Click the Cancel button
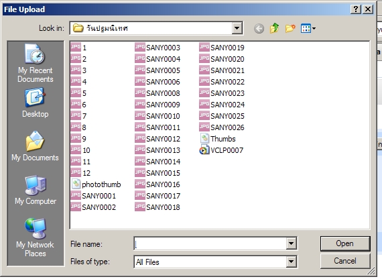382x279 pixels. click(x=345, y=261)
